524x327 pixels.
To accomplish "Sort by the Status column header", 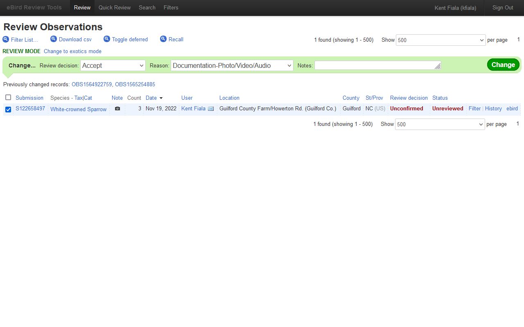I will (440, 98).
